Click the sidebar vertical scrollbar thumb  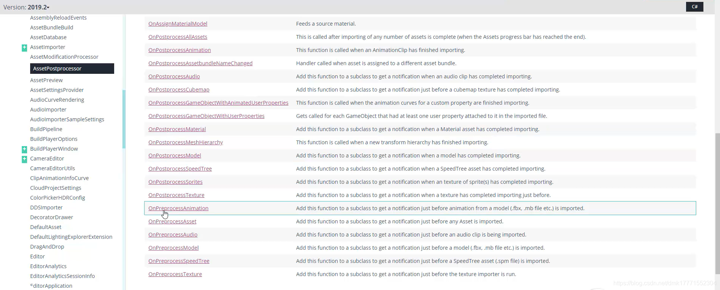pos(124,119)
